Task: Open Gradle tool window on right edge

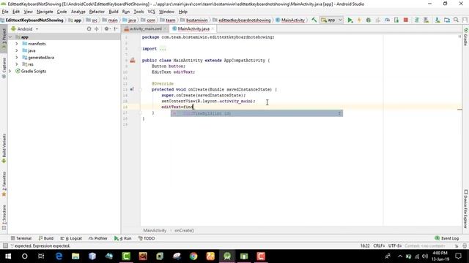Action: [466, 37]
